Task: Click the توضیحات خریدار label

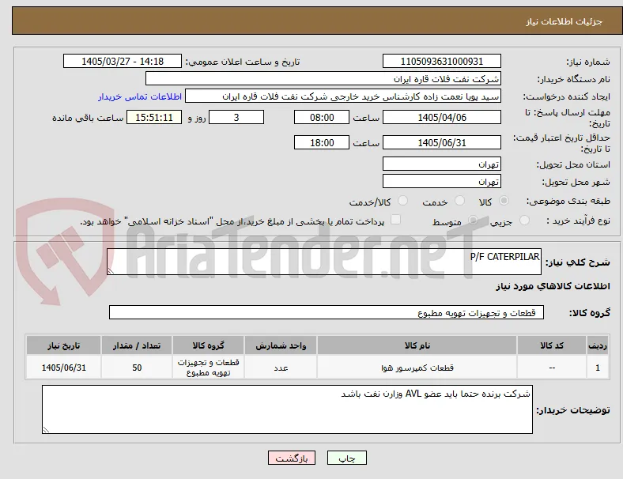Action: tap(573, 410)
